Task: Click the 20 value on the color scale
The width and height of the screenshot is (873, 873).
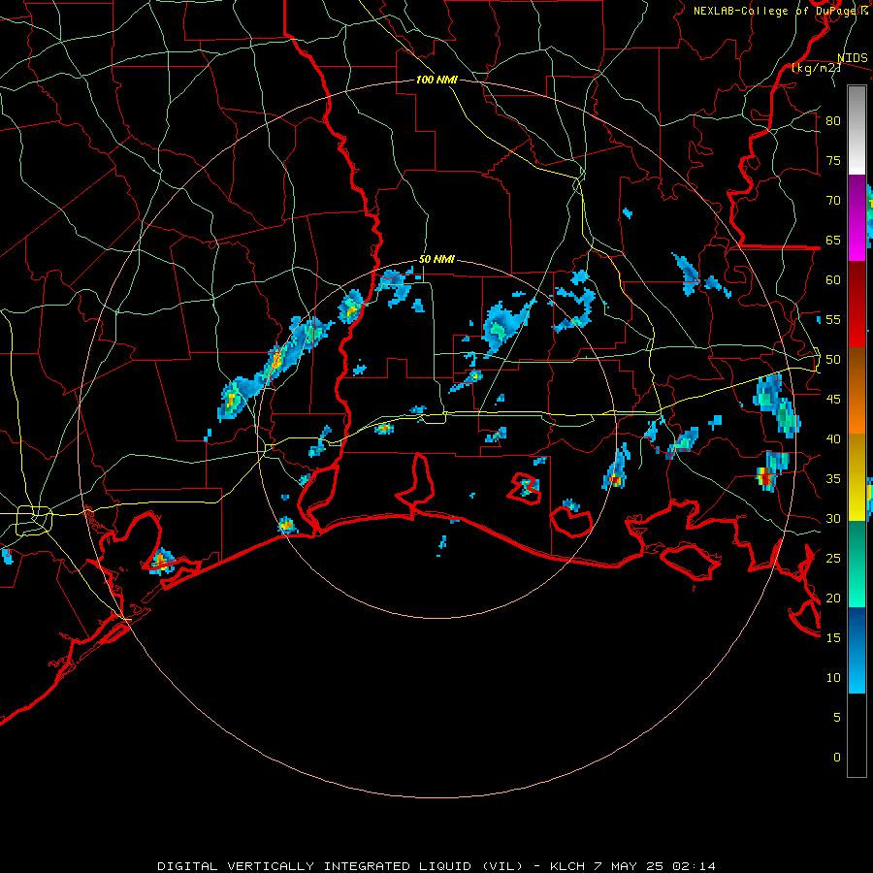Action: (x=833, y=598)
